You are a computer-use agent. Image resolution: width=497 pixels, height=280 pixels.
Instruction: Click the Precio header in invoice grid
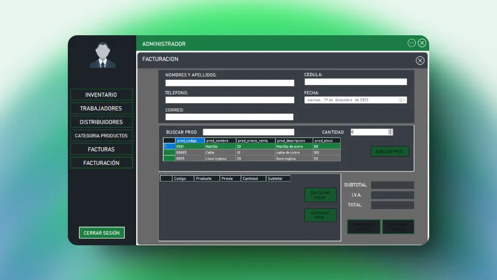(x=230, y=178)
